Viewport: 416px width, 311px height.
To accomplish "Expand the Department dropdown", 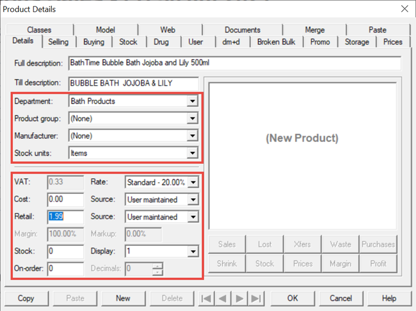I will tap(191, 101).
